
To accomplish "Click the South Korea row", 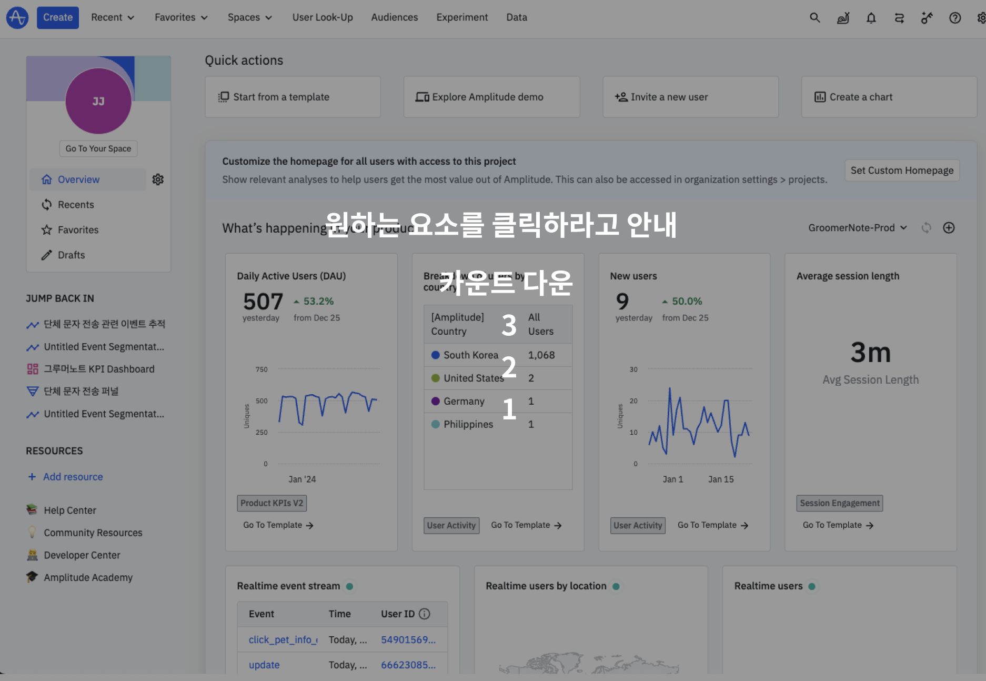I will [x=498, y=355].
